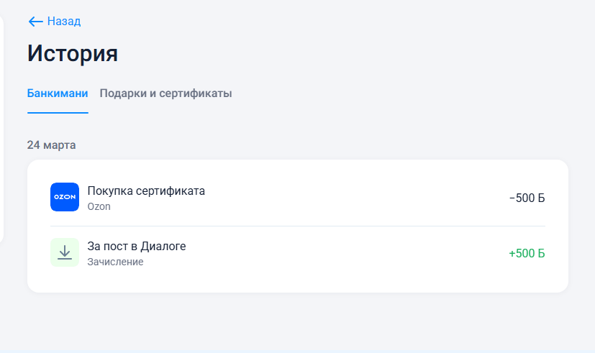Select the Ozon subtitle text

(99, 206)
